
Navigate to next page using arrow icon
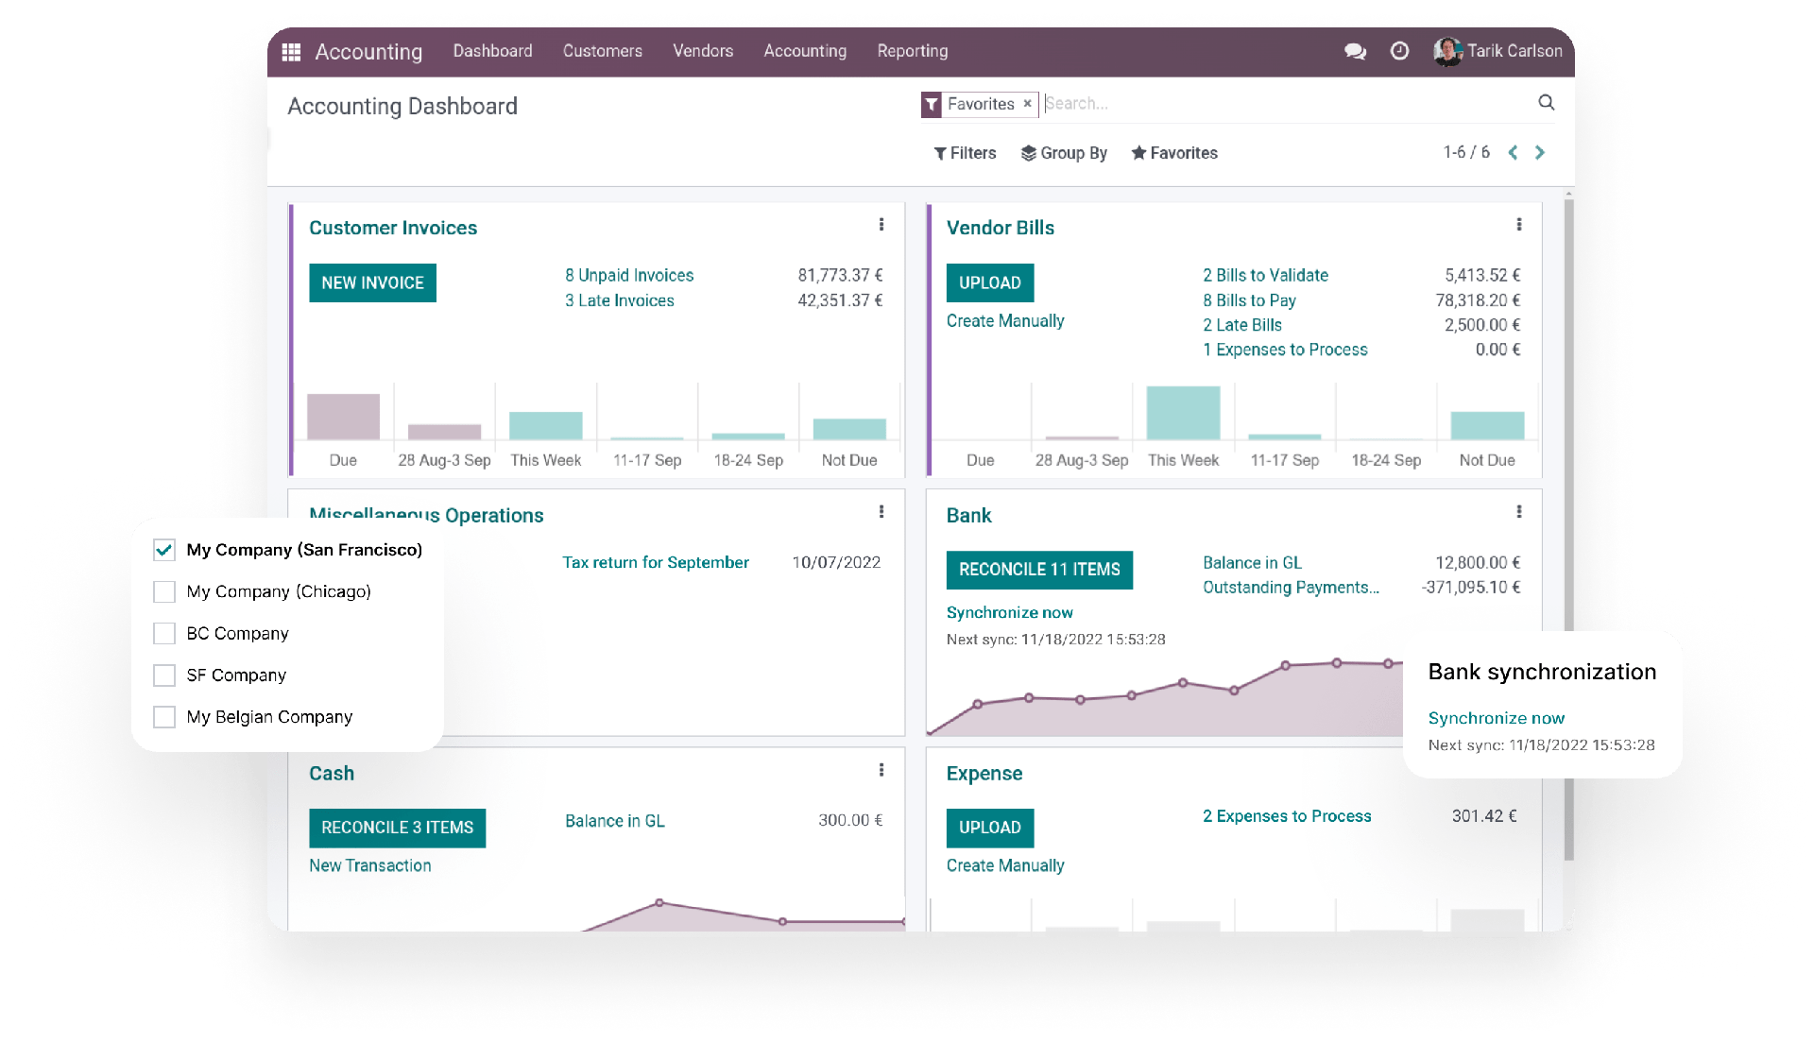tap(1545, 153)
